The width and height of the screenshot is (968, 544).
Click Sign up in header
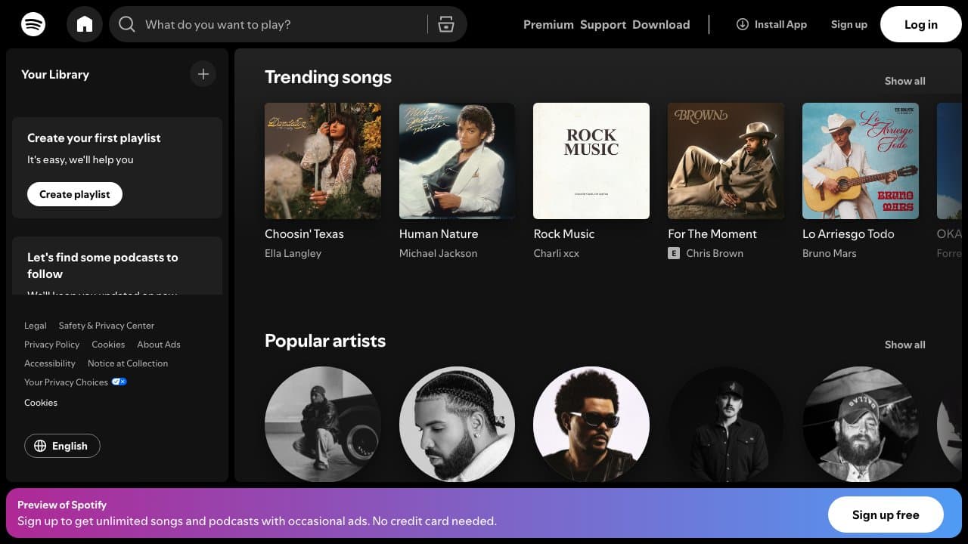[x=849, y=24]
